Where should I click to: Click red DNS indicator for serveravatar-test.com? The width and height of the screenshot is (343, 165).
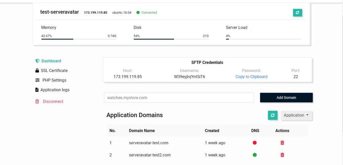tap(255, 143)
